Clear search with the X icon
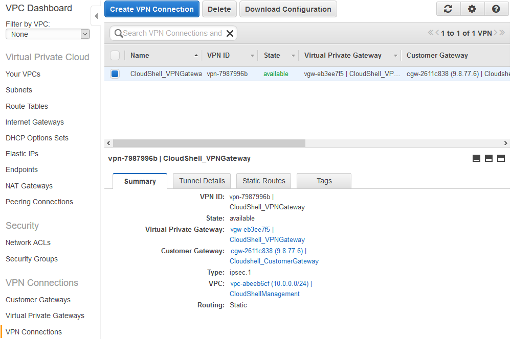The width and height of the screenshot is (511, 339). click(230, 34)
